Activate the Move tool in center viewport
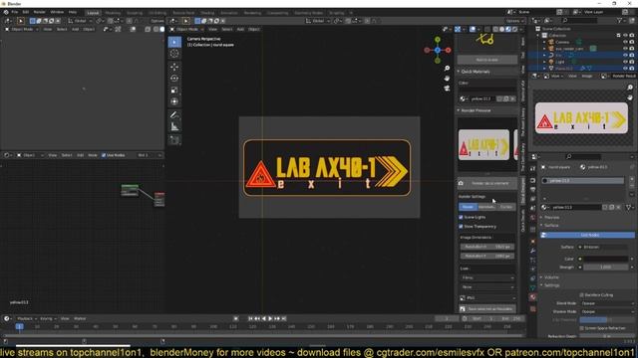 coord(174,67)
